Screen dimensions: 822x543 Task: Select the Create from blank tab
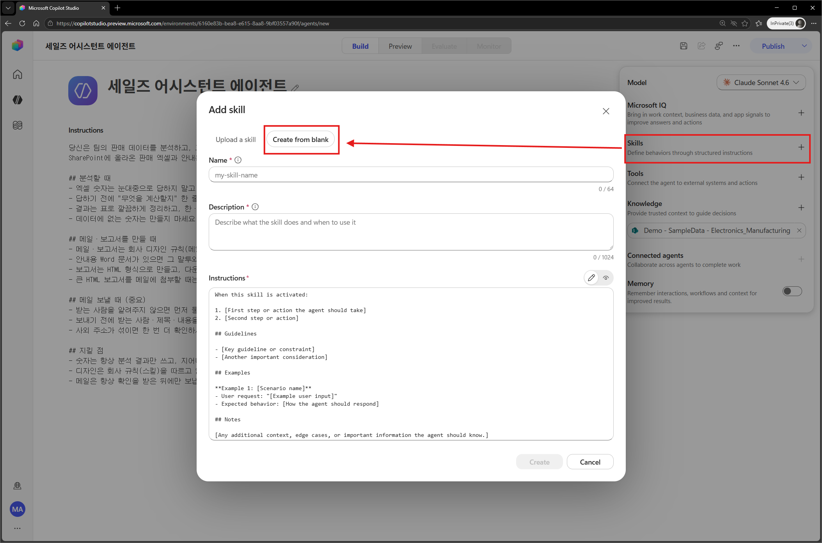301,140
